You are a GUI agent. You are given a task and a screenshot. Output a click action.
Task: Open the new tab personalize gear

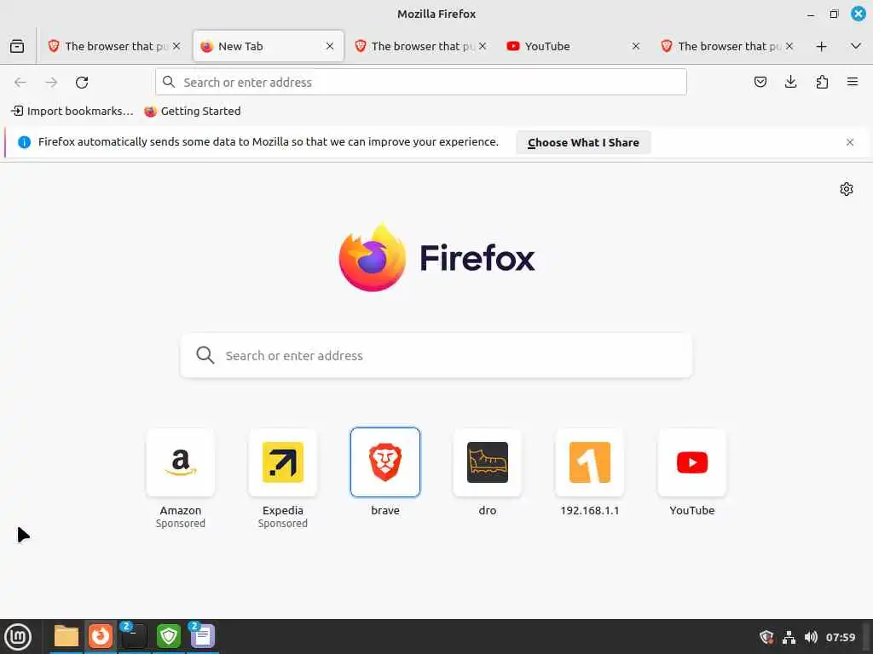pyautogui.click(x=847, y=189)
